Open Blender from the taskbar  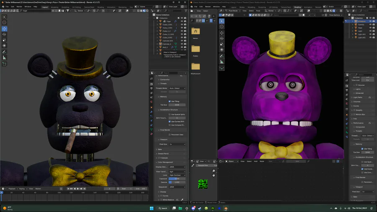point(225,208)
